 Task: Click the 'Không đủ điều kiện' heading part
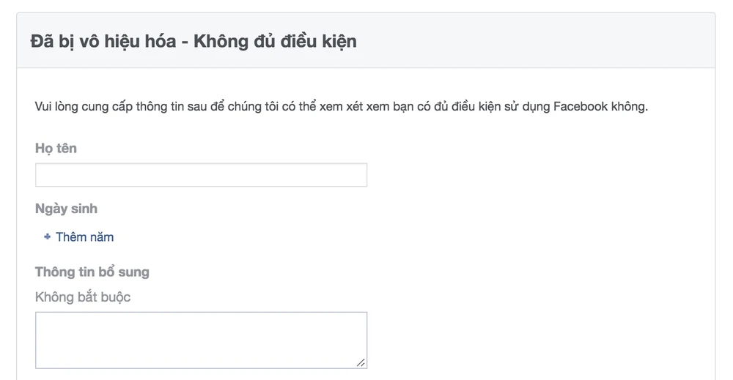[x=276, y=41]
